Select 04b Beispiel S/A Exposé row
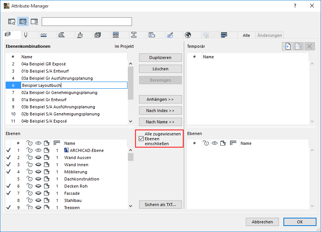The height and width of the screenshot is (232, 321). pyautogui.click(x=67, y=121)
